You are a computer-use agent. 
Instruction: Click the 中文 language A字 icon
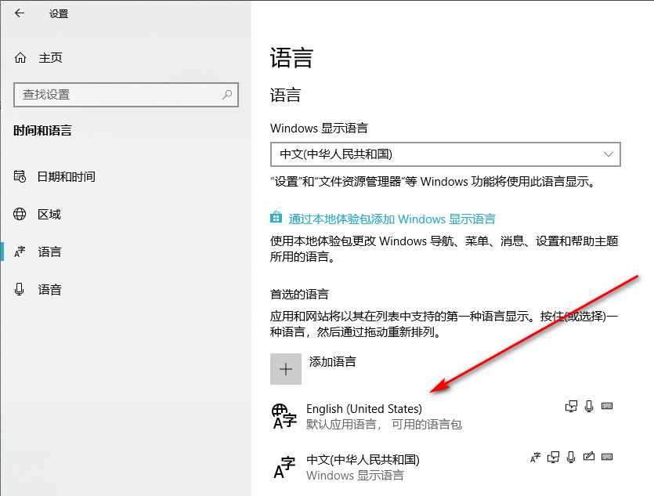tap(284, 468)
